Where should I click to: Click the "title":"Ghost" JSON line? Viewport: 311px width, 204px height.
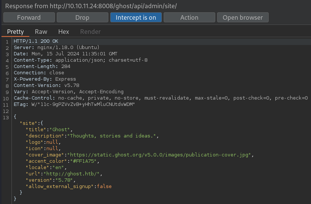point(49,130)
